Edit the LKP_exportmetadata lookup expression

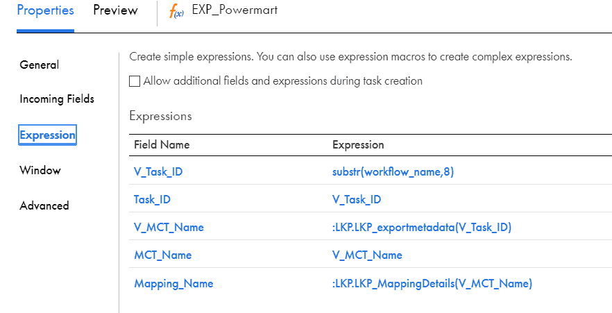(422, 227)
